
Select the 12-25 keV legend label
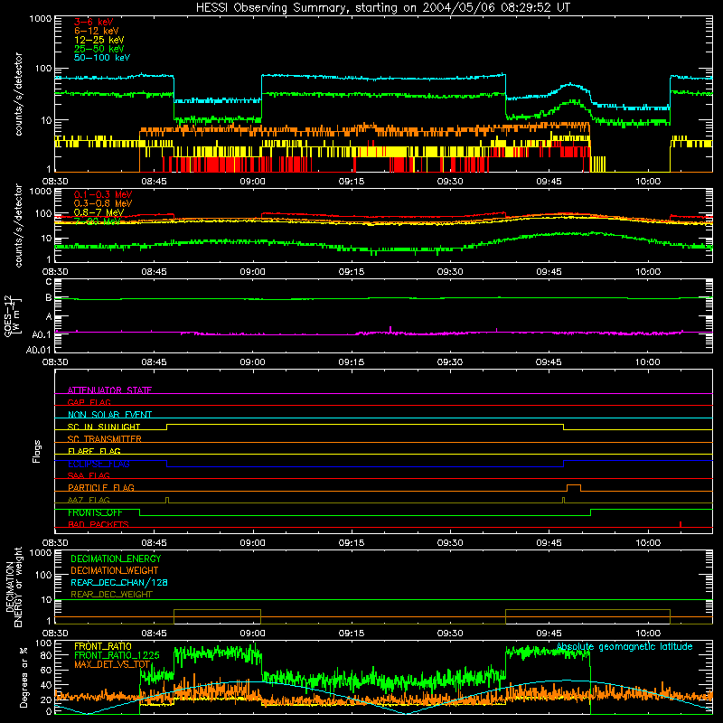click(x=99, y=40)
